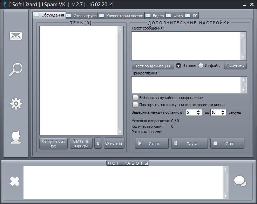Screen dimensions: 257x204
Task: Click work log scrollbar up arrow
Action: point(226,169)
